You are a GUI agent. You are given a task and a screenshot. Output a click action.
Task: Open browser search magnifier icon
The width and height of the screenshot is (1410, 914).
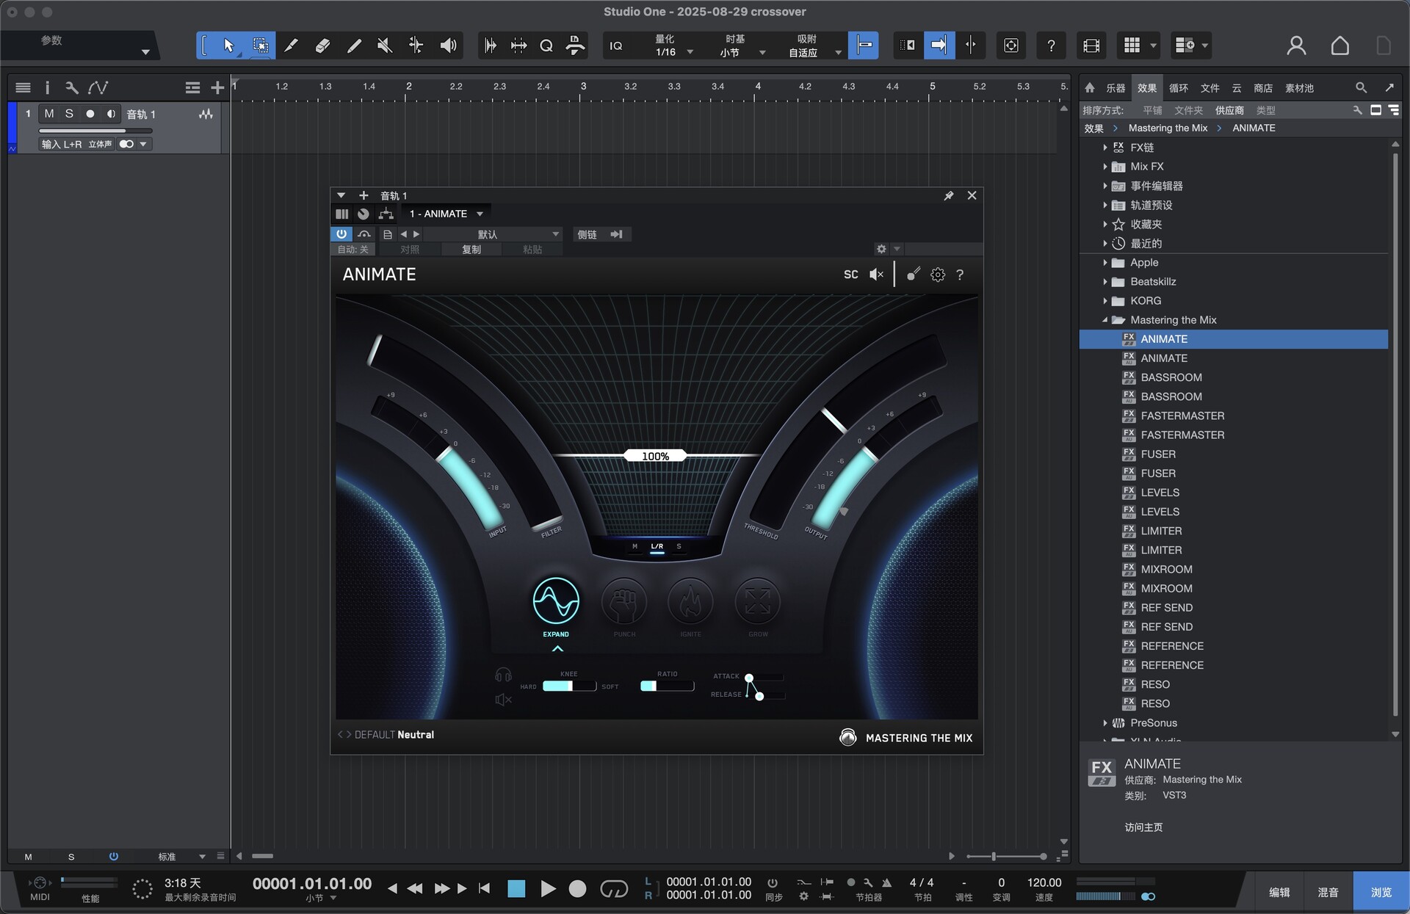(1361, 88)
